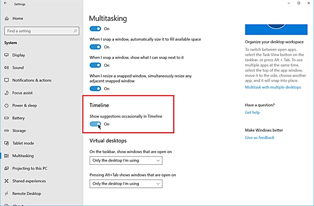Expand the Alt+Tab windows dropdown
314x206 pixels.
pyautogui.click(x=126, y=184)
